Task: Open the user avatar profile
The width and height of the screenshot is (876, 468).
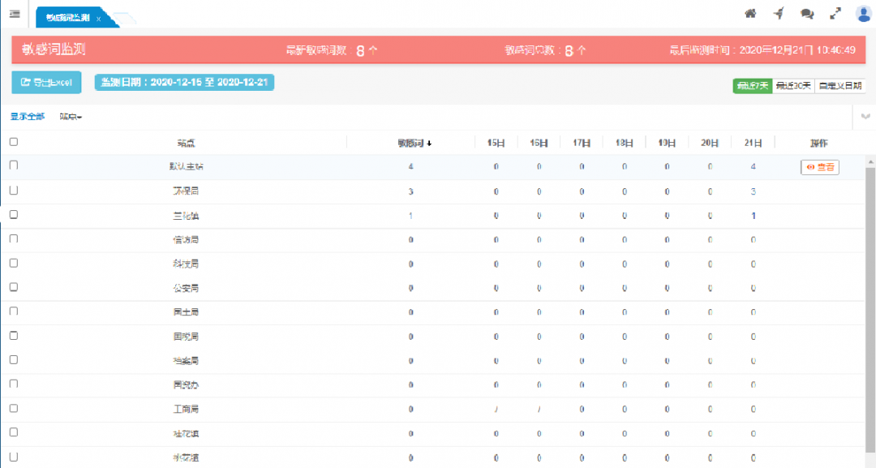Action: point(863,14)
